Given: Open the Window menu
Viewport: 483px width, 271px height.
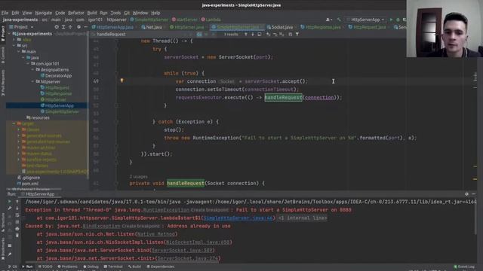Looking at the screenshot, I should click(140, 13).
